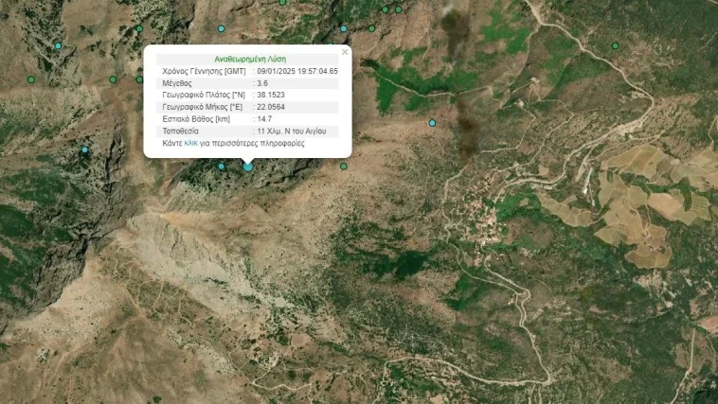Screen dimensions: 718x404
Task: Select green marker right of the popup pointer tip
Action: pos(344,167)
